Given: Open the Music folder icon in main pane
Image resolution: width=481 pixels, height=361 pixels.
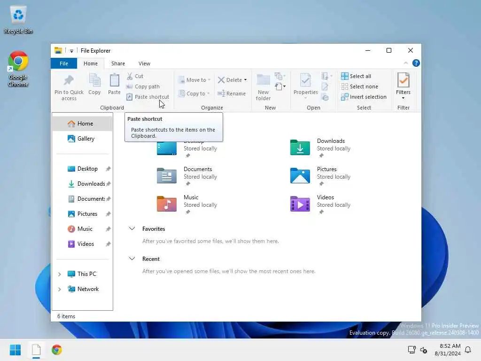Looking at the screenshot, I should [x=167, y=204].
